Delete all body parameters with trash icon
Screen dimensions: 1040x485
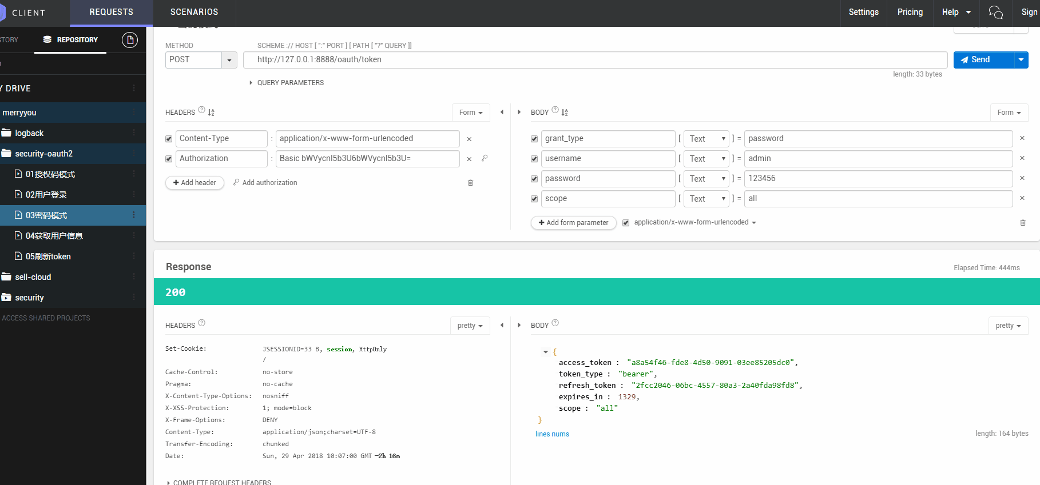1023,223
